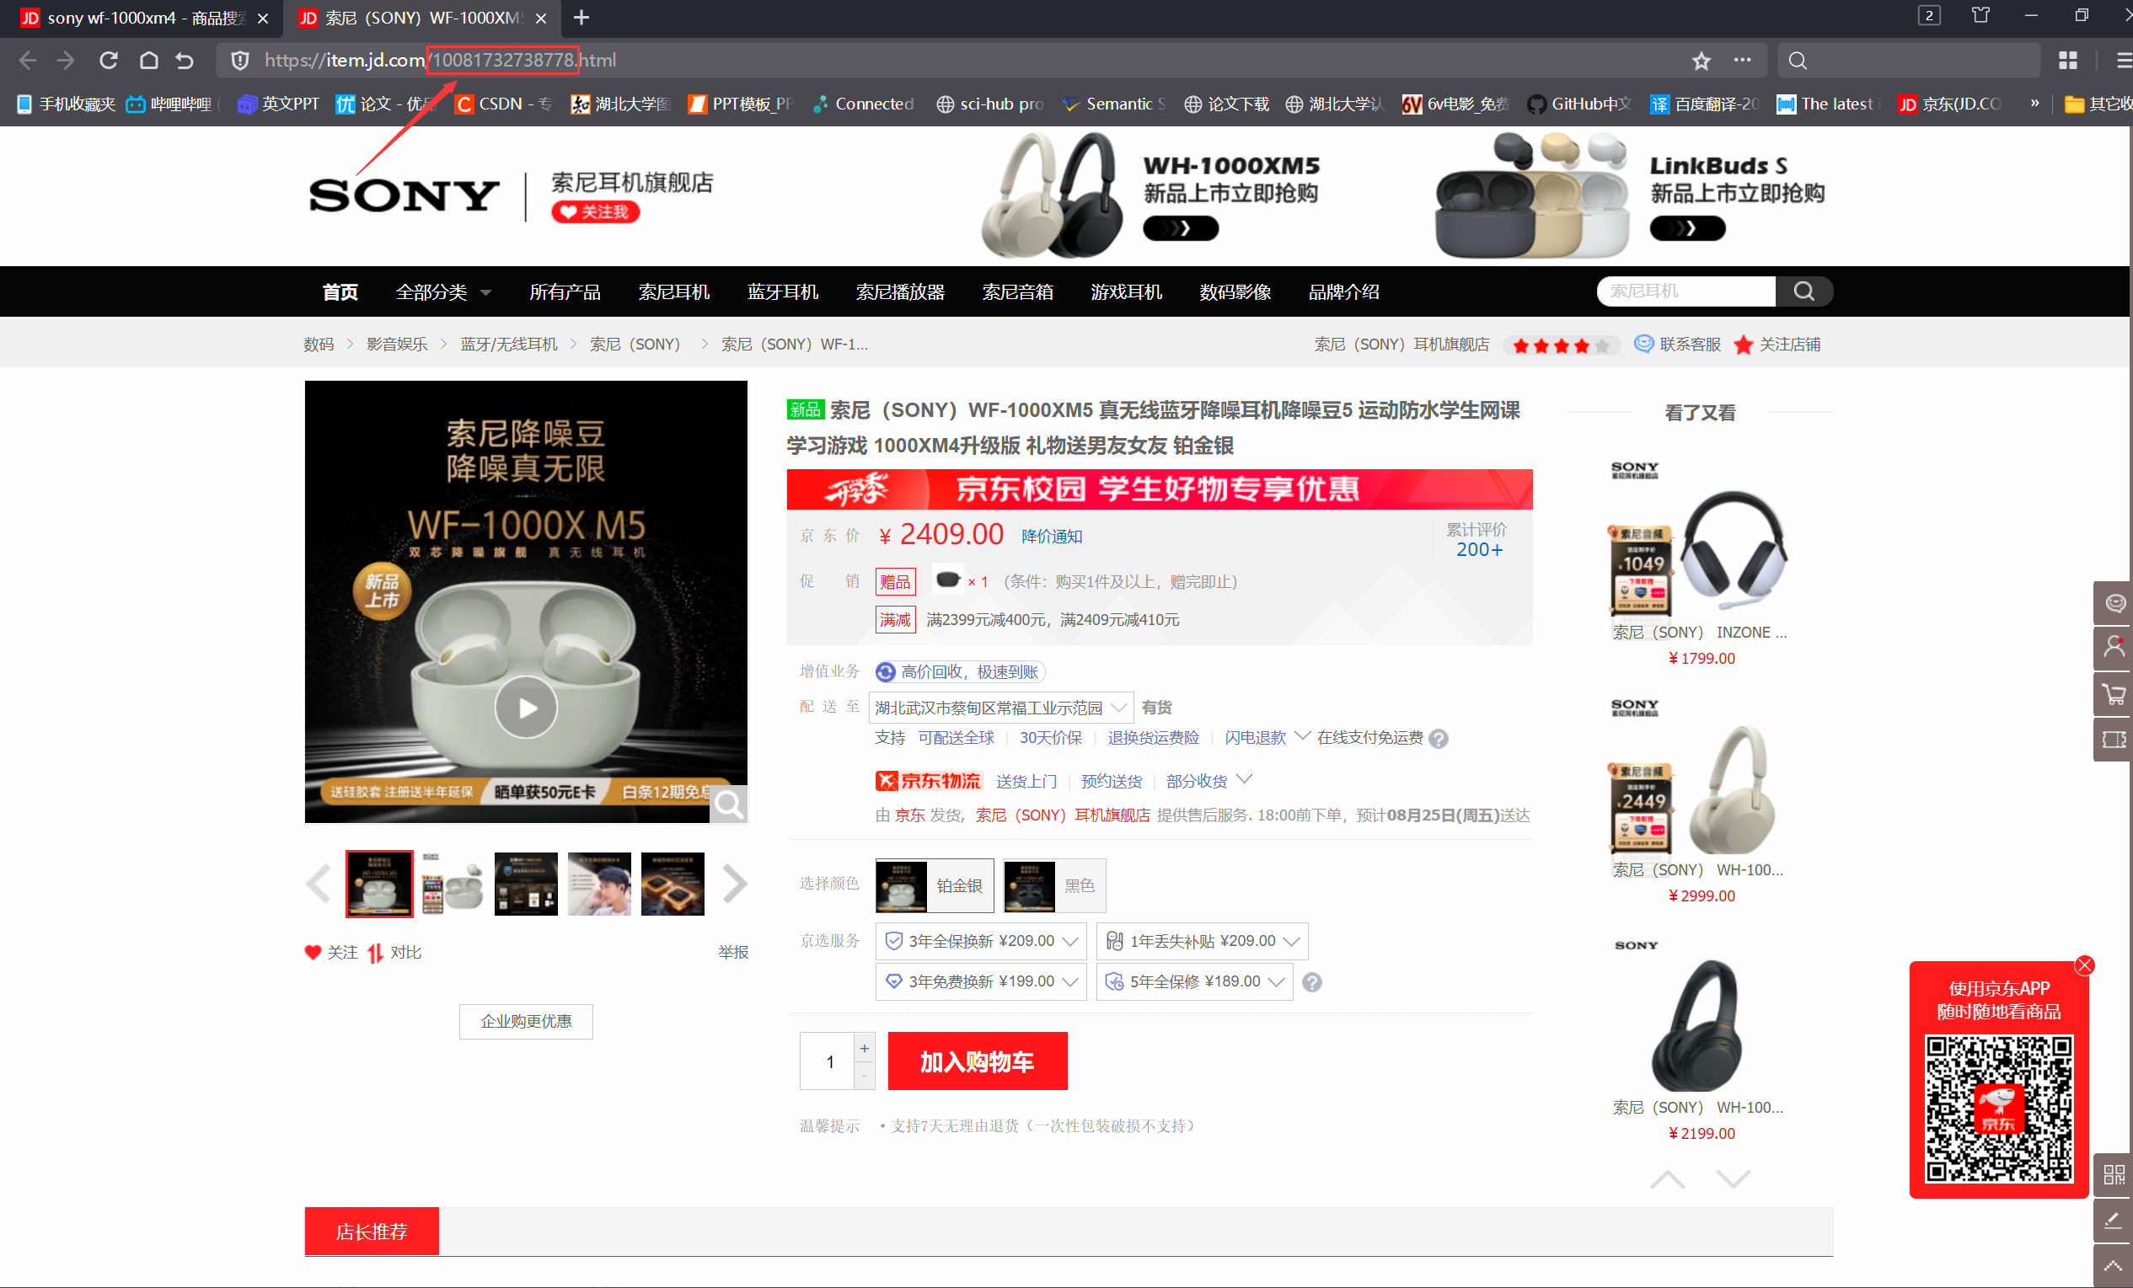This screenshot has height=1288, width=2133.
Task: Click the store search magnifier button
Action: click(1803, 291)
